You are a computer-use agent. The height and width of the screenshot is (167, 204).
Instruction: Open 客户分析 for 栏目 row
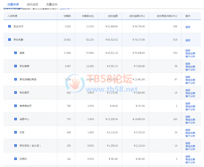pyautogui.click(x=190, y=136)
